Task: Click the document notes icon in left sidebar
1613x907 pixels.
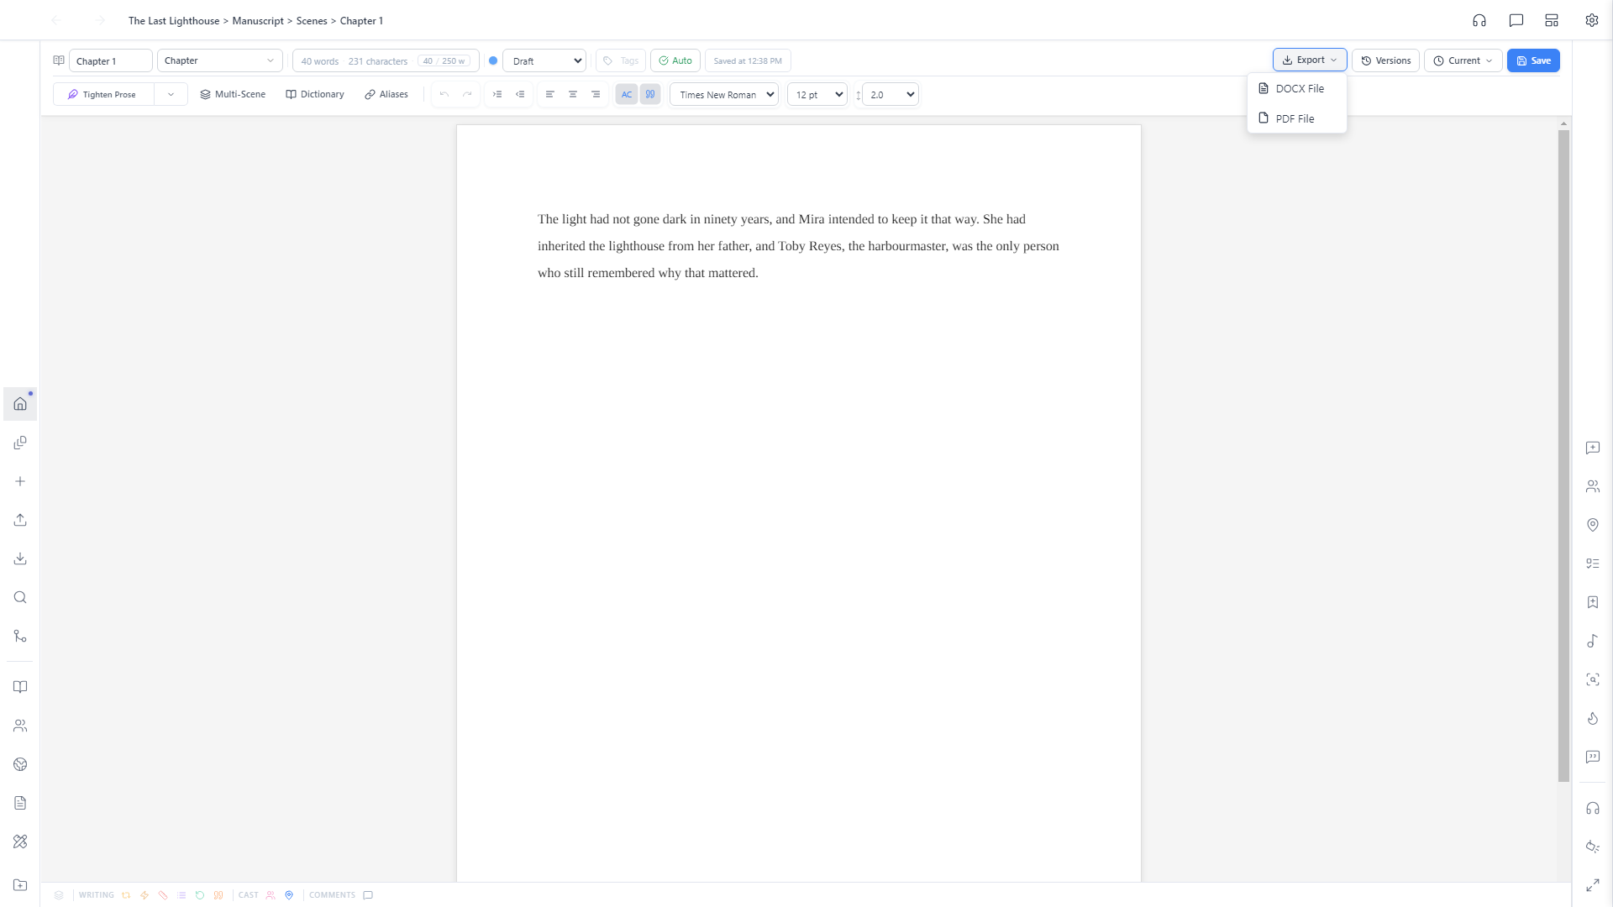Action: pyautogui.click(x=20, y=803)
